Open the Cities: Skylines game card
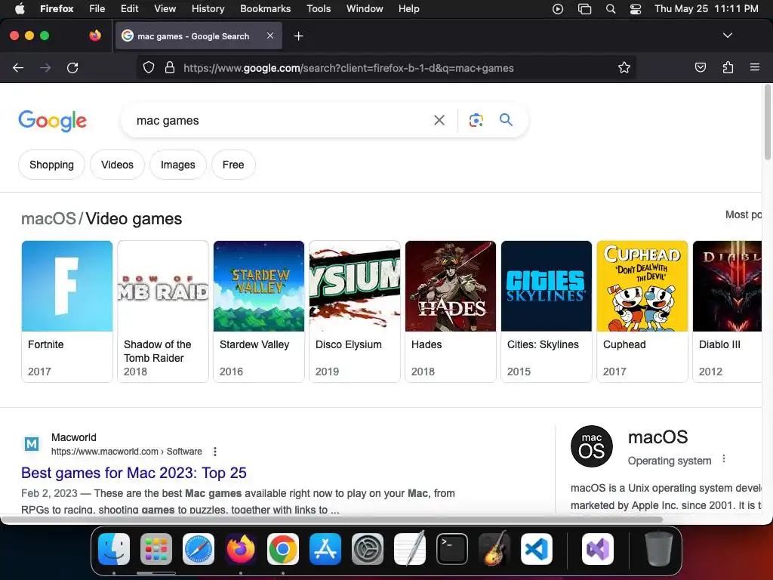This screenshot has height=580, width=773. [x=547, y=311]
